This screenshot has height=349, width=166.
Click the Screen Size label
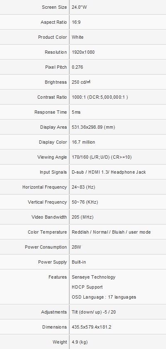(x=54, y=7)
